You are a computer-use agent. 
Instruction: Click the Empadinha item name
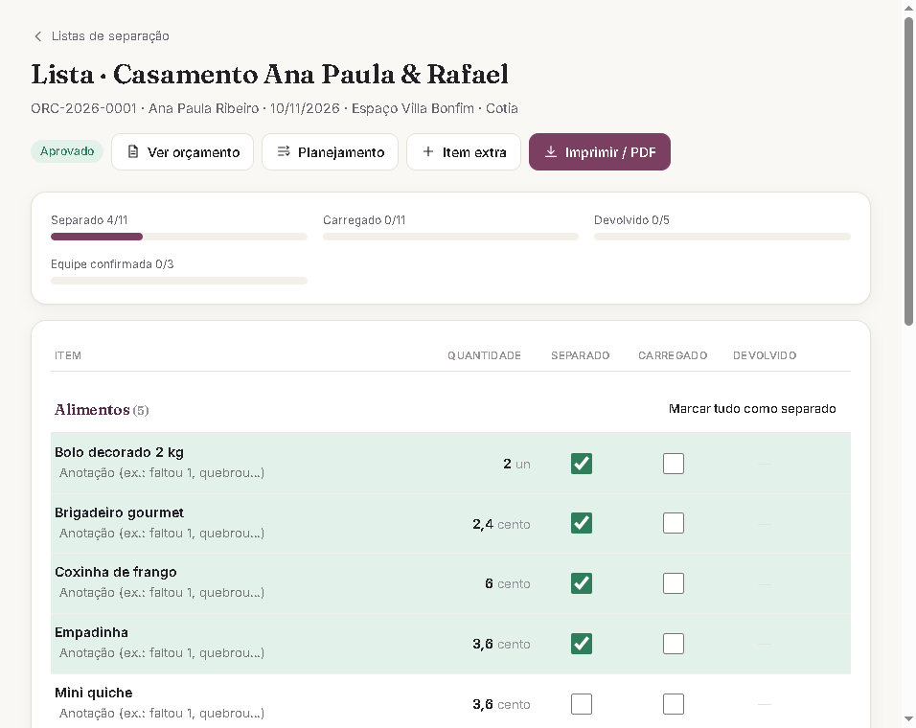point(91,632)
